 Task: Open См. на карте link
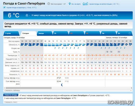tap(76, 4)
